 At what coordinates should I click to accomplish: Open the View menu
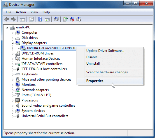pyautogui.click(x=34, y=12)
